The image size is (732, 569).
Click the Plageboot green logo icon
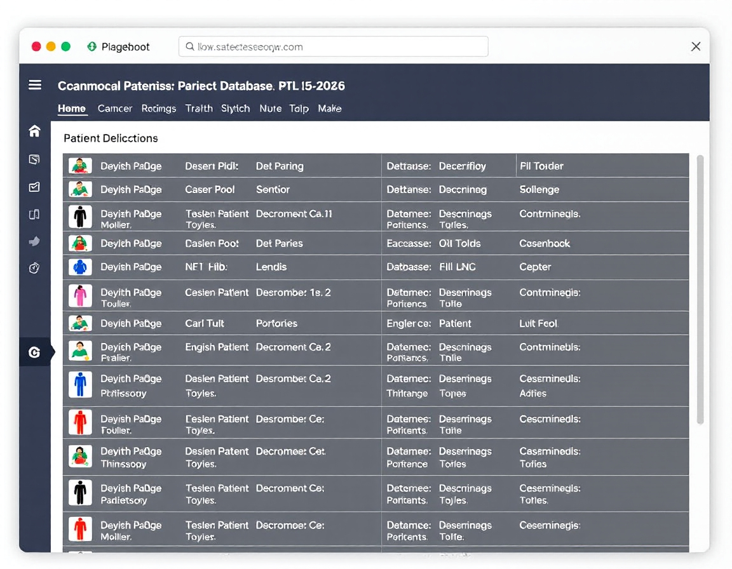point(92,46)
